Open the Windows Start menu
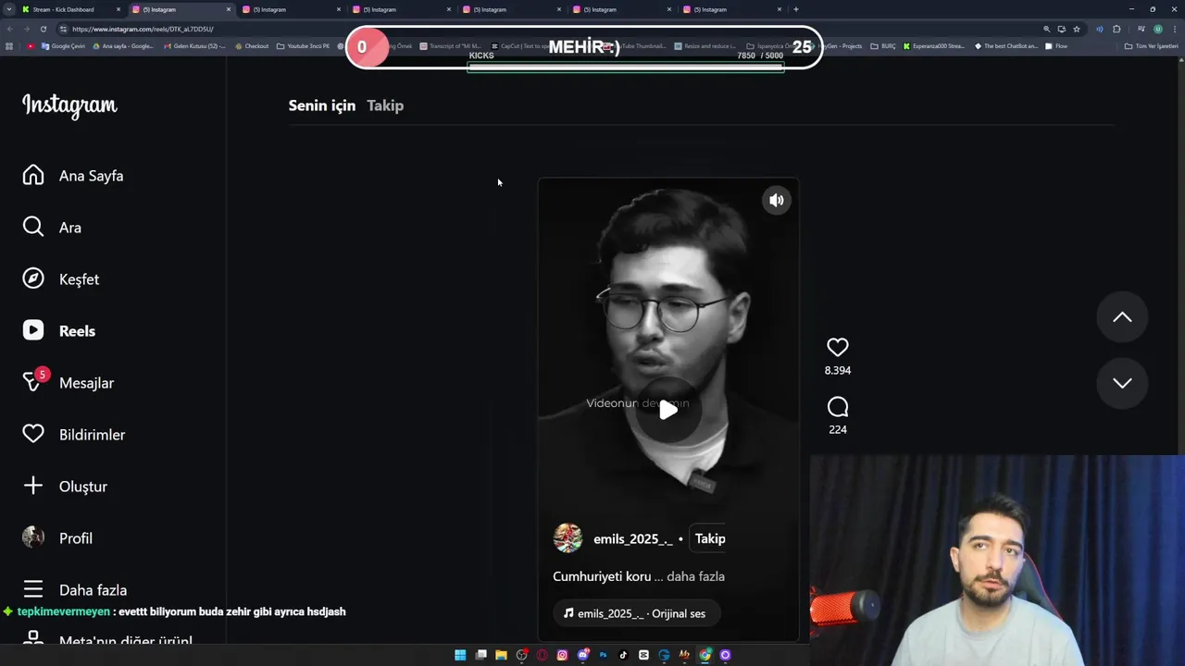The height and width of the screenshot is (666, 1185). click(460, 655)
